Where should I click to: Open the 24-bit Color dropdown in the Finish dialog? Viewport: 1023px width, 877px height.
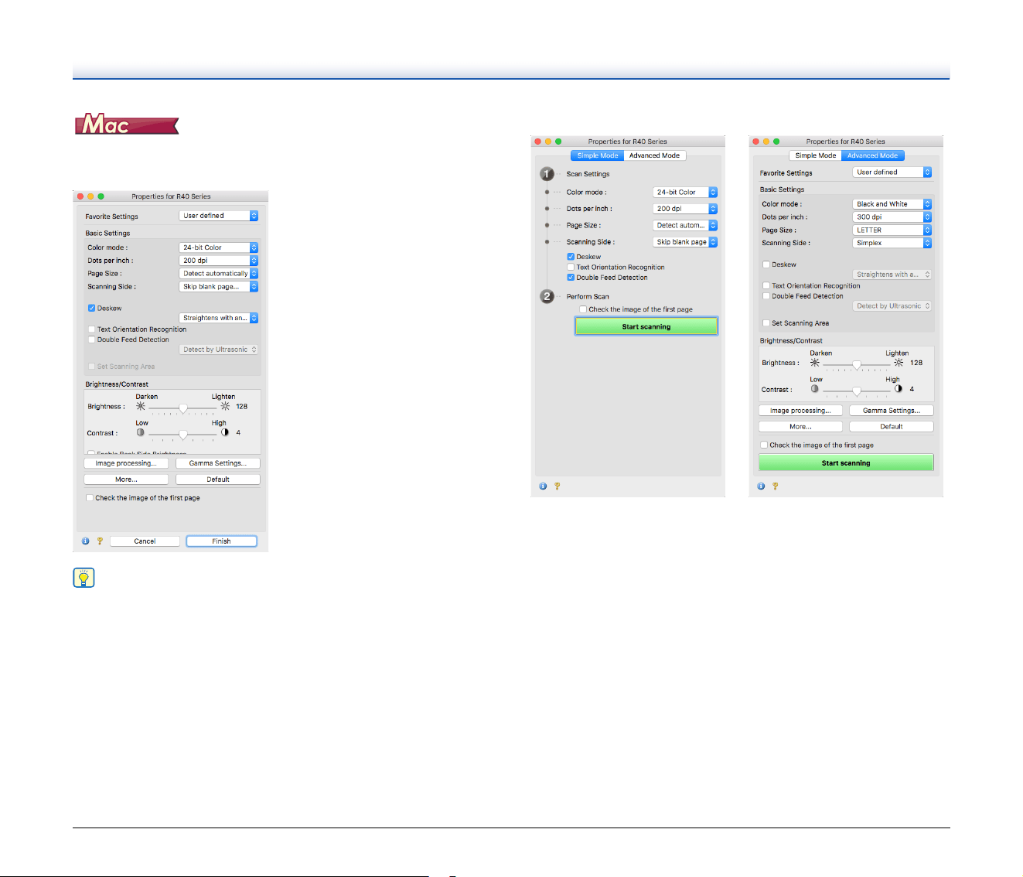218,247
